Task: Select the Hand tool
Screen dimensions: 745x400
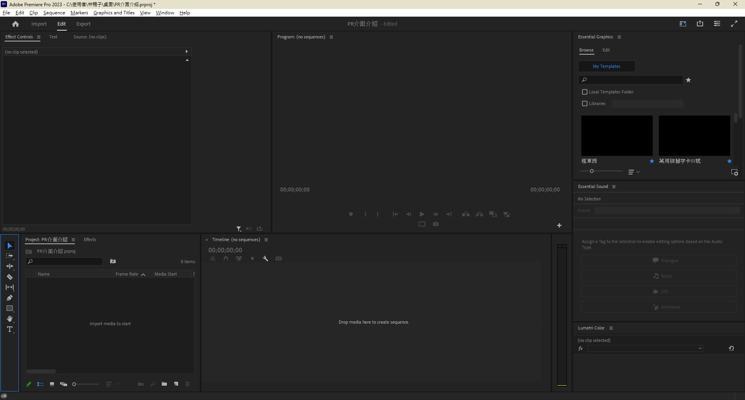Action: [10, 319]
